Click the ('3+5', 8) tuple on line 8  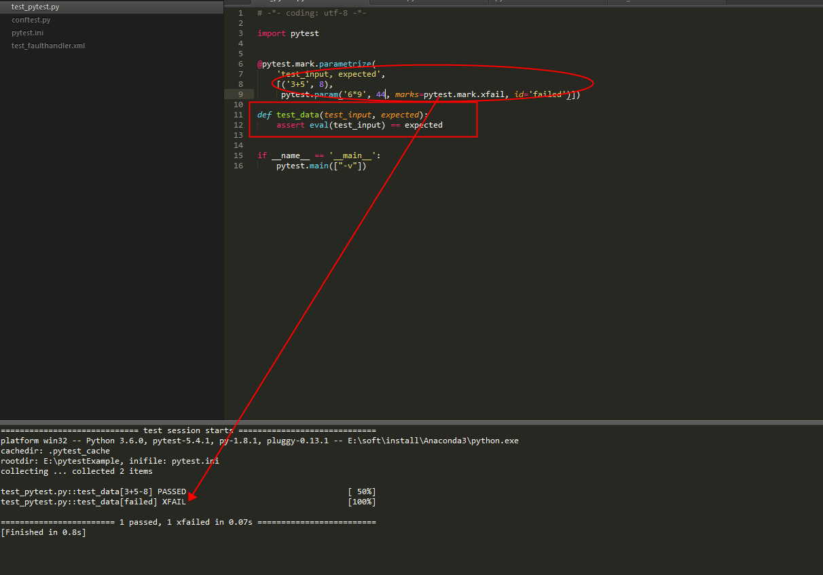coord(305,84)
